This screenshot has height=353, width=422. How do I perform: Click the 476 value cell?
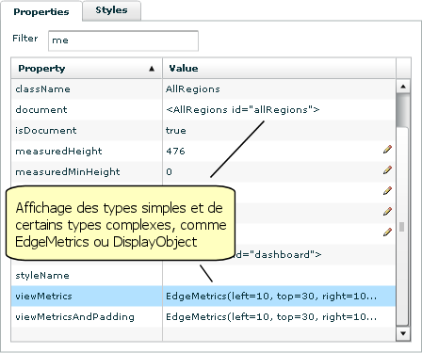(279, 152)
